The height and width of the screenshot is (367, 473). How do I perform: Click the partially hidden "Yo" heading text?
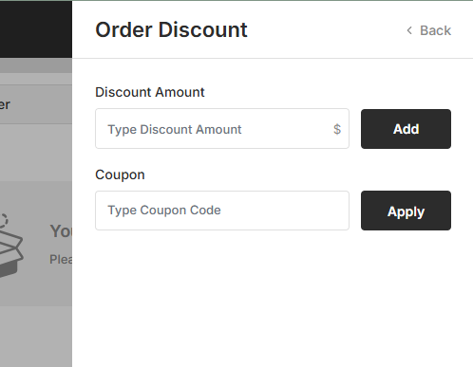(61, 231)
